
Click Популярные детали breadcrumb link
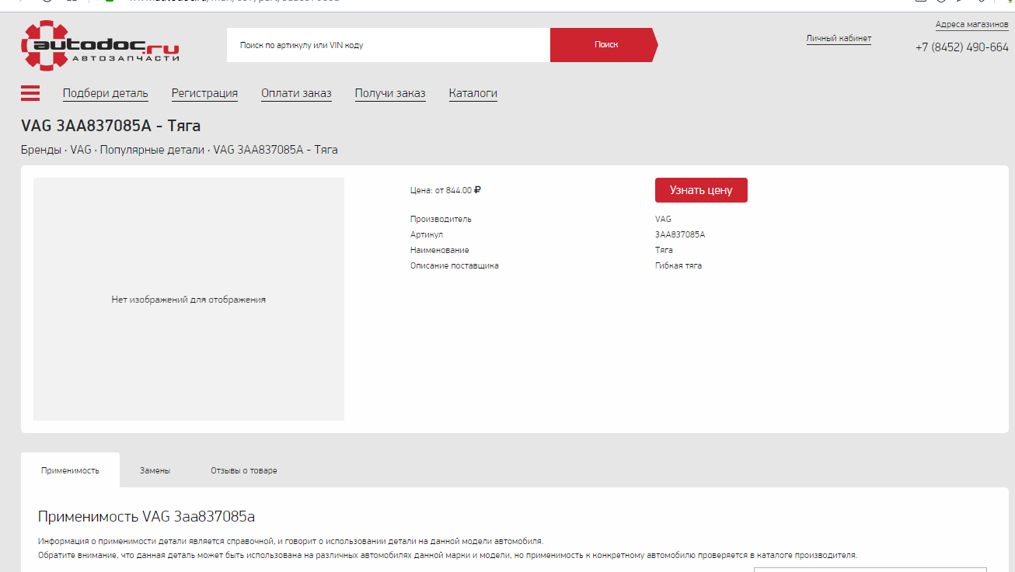click(152, 150)
